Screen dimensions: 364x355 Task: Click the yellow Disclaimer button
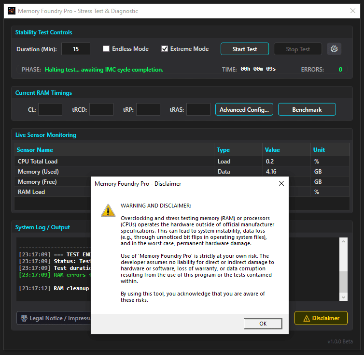[321, 318]
